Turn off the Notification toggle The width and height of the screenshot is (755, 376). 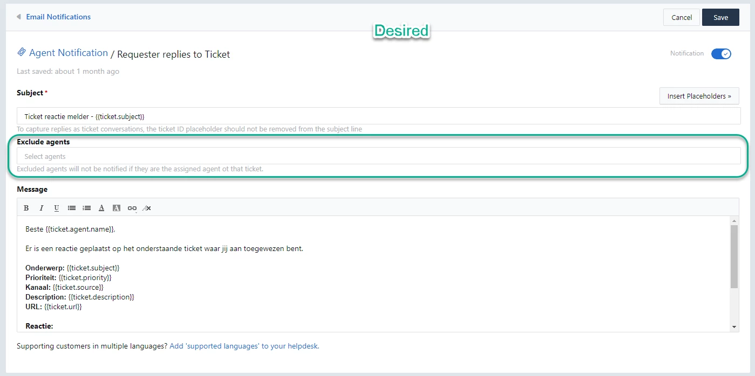coord(721,54)
